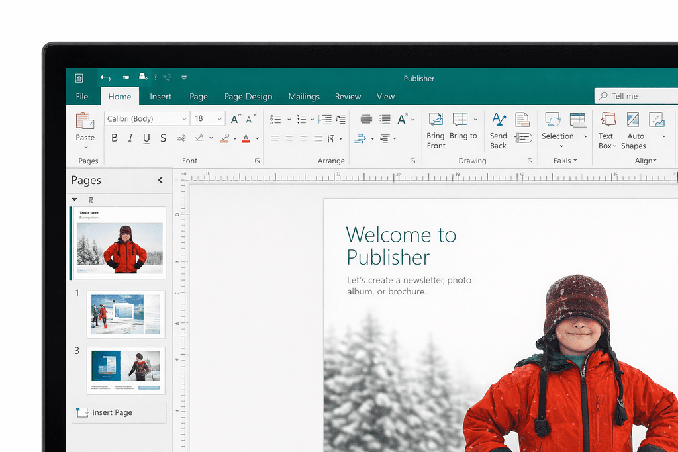
Task: Click in the Tell me search box
Action: pyautogui.click(x=636, y=96)
